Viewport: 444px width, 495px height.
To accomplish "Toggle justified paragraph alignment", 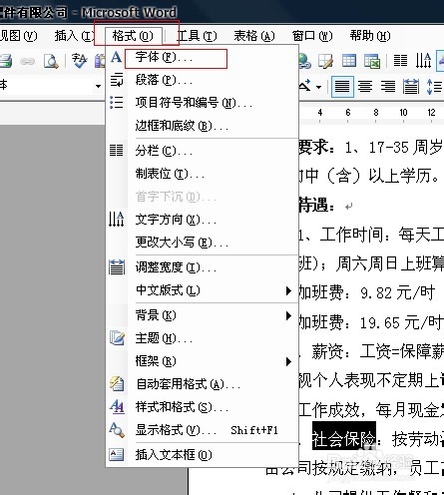I will [x=342, y=87].
